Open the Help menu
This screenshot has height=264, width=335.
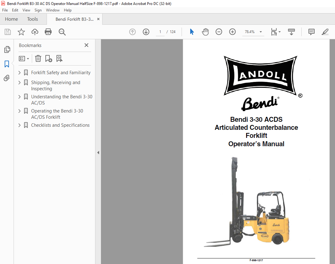tap(68, 10)
